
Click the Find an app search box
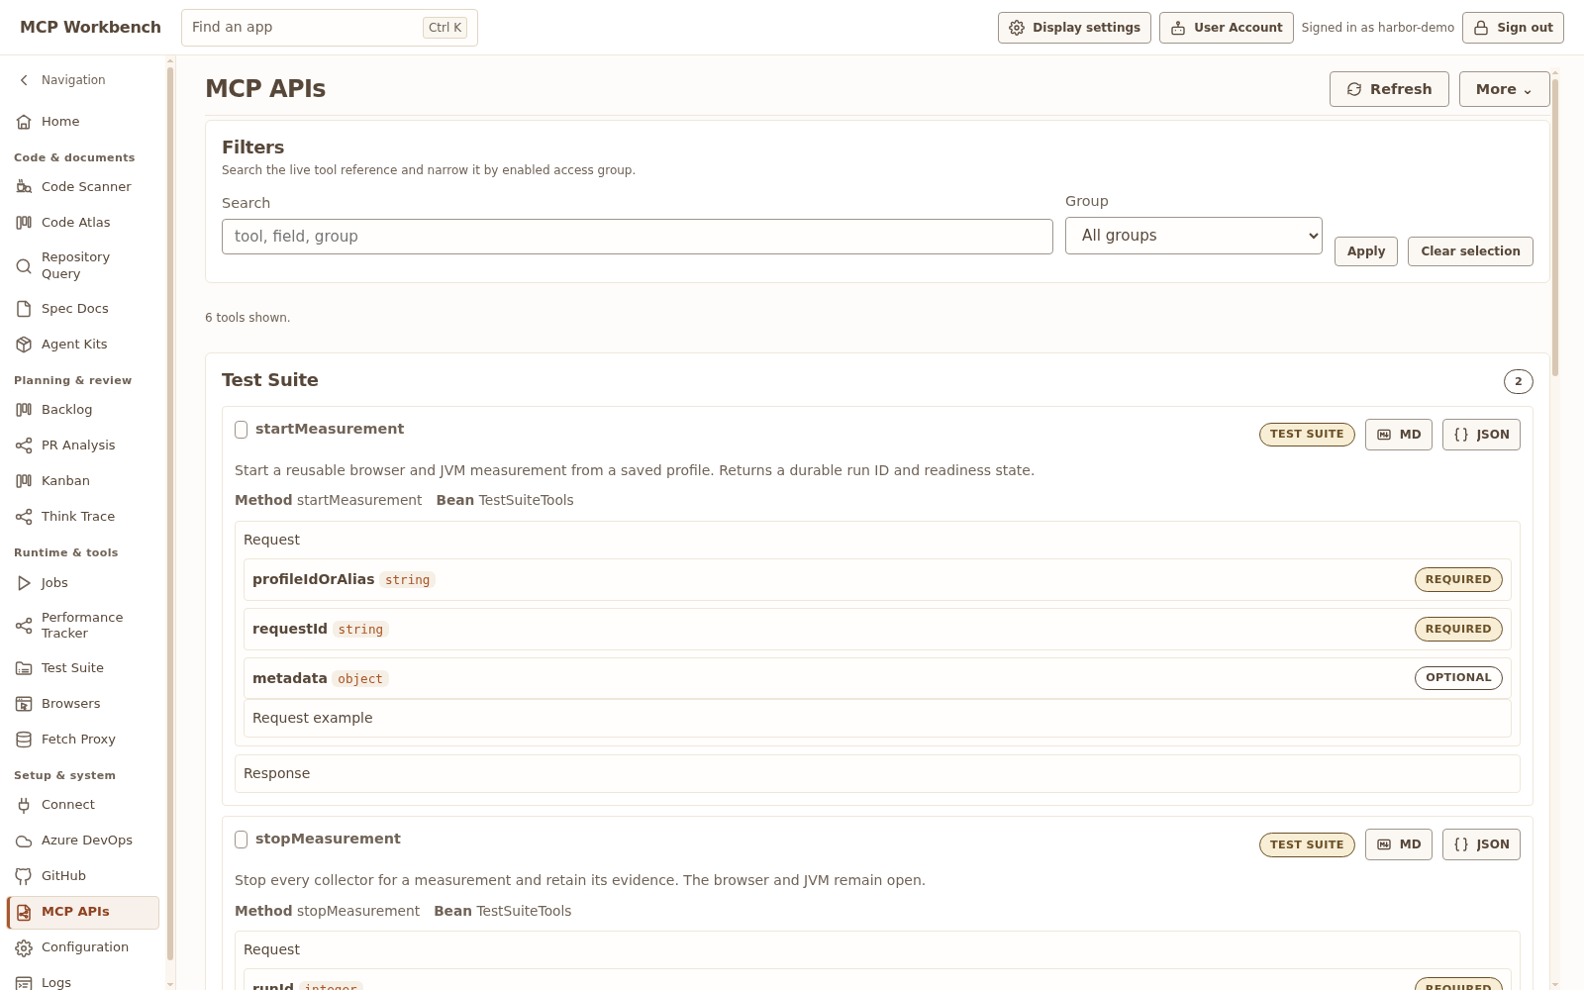[330, 28]
